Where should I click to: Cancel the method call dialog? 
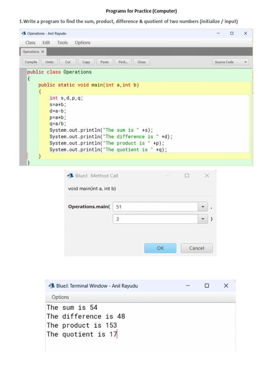coord(197,248)
